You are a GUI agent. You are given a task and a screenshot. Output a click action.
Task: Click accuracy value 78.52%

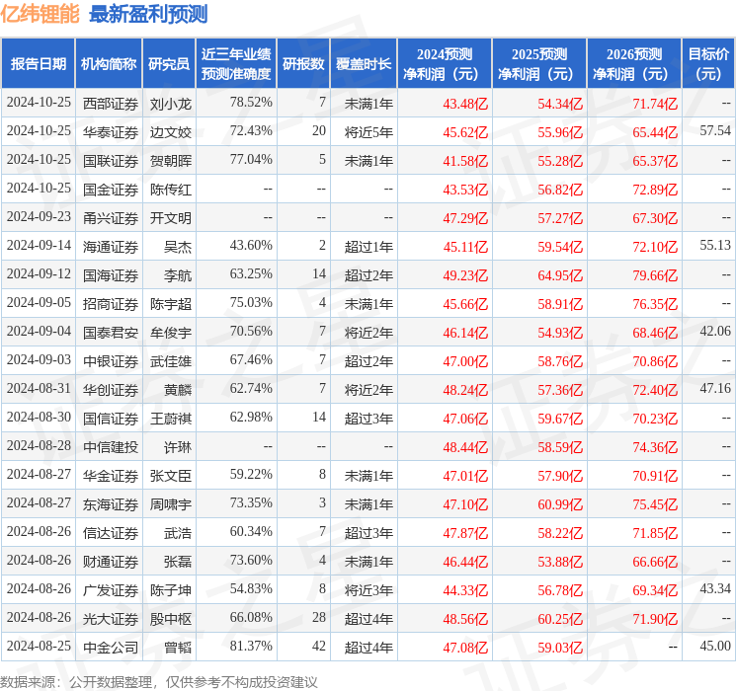point(251,102)
